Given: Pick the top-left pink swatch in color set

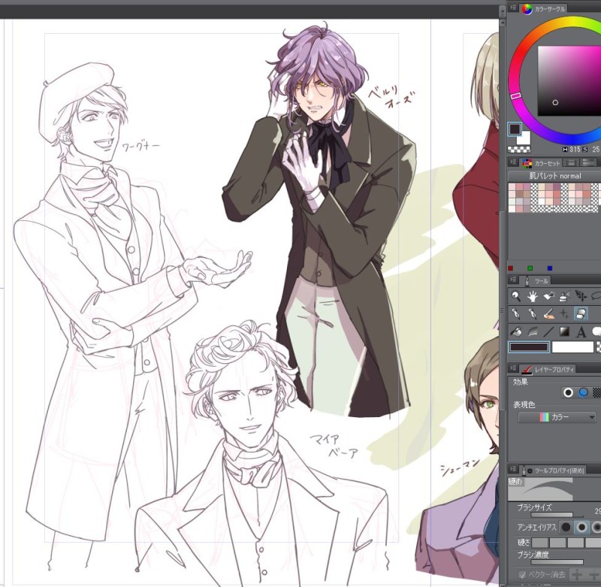Looking at the screenshot, I should coord(512,186).
